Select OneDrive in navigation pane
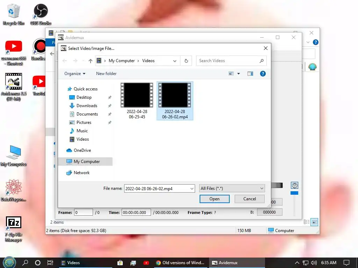358x268 pixels. tap(82, 150)
